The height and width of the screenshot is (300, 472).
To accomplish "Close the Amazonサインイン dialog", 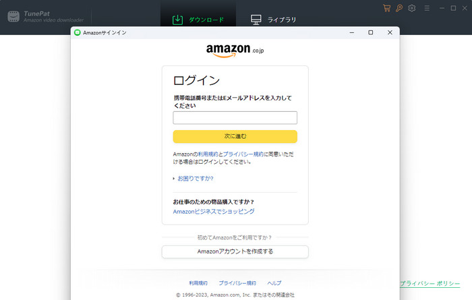I will pyautogui.click(x=390, y=32).
